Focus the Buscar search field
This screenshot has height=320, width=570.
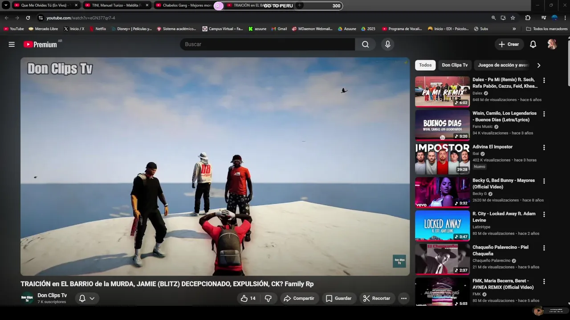(x=268, y=44)
